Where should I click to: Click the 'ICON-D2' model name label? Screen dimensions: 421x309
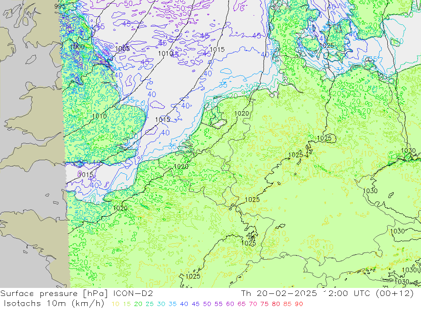tap(133, 293)
